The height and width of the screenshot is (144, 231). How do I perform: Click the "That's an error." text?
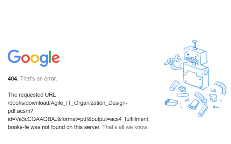pos(38,79)
